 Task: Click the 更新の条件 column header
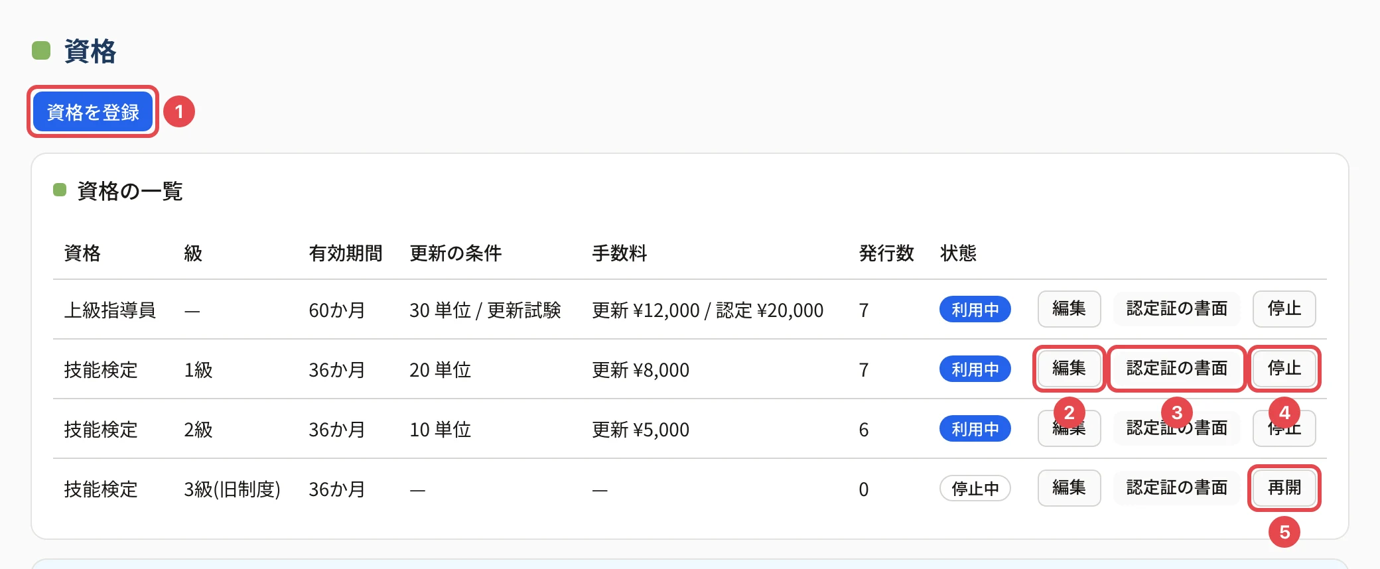(456, 253)
